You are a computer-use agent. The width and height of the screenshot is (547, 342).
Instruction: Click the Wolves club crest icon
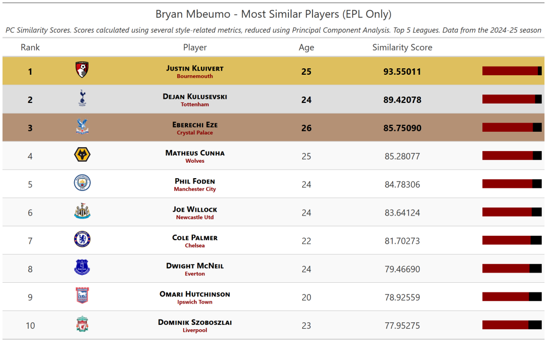82,155
